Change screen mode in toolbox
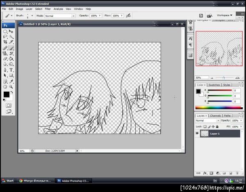Viewport: 246px width, 192px height. point(9,111)
